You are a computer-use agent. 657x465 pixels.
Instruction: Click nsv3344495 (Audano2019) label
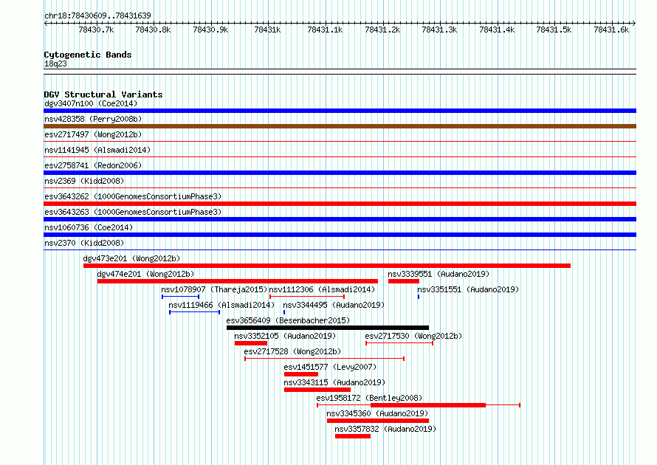pyautogui.click(x=334, y=305)
